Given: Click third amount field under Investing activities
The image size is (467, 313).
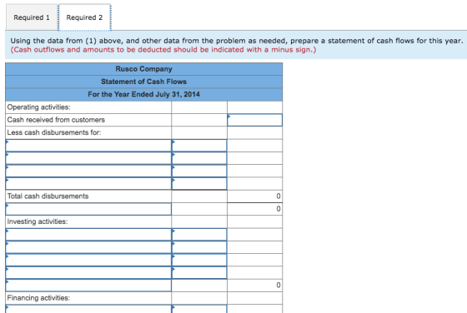Looking at the screenshot, I should (199, 260).
